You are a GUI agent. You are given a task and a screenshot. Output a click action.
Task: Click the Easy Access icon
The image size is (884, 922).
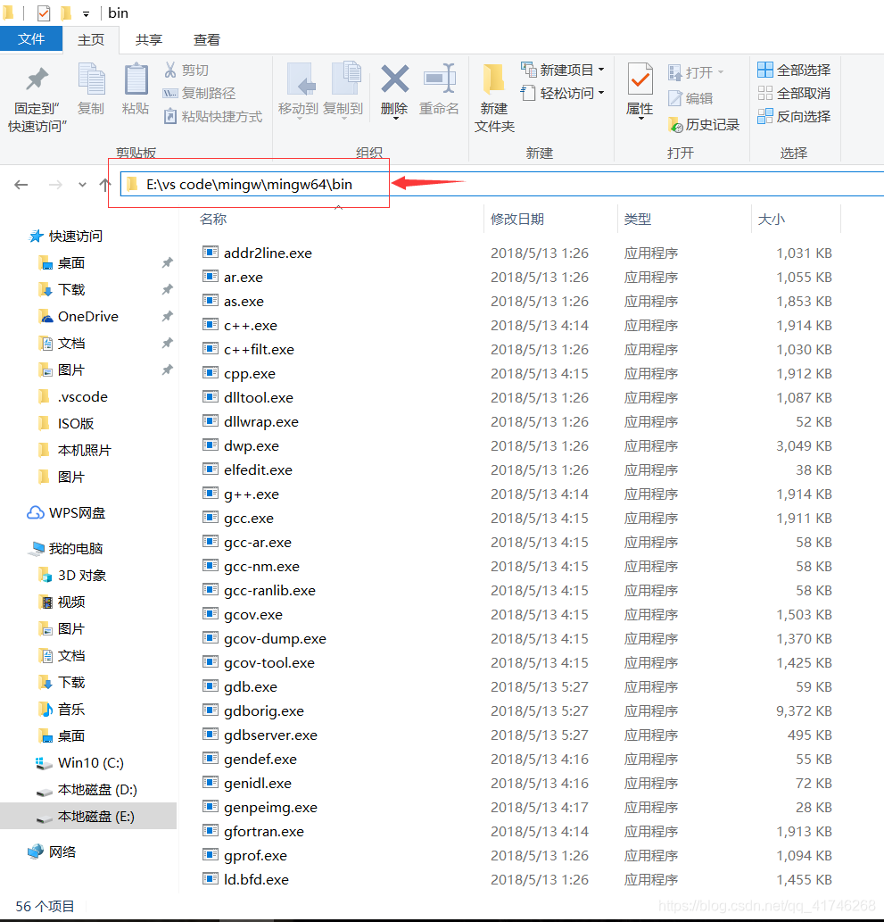[528, 93]
